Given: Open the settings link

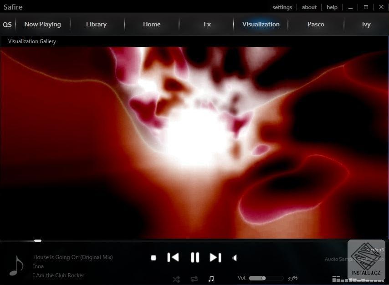Looking at the screenshot, I should 282,7.
